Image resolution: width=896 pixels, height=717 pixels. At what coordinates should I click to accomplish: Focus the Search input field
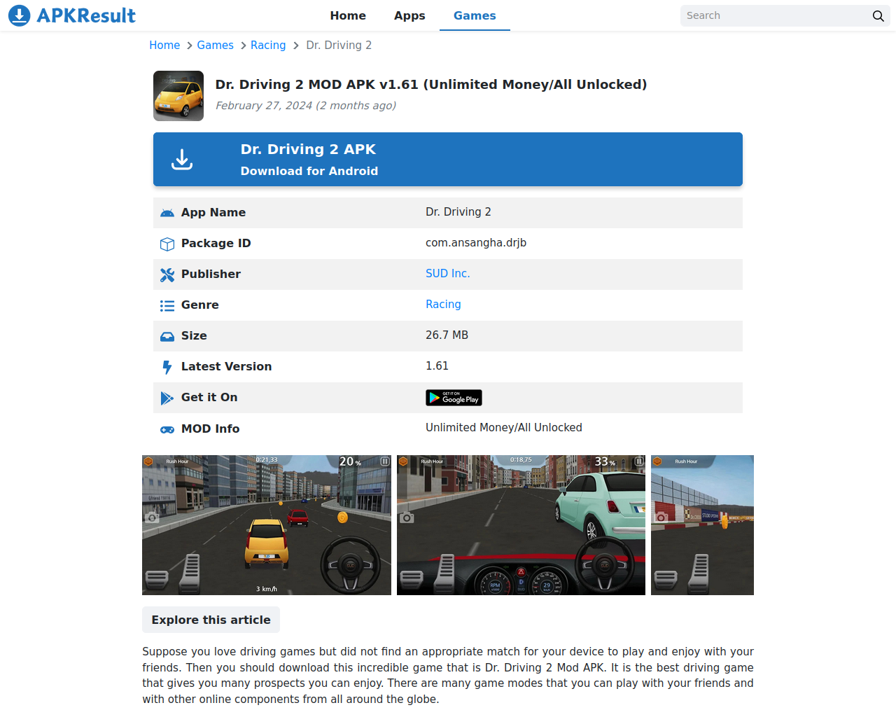(x=774, y=15)
